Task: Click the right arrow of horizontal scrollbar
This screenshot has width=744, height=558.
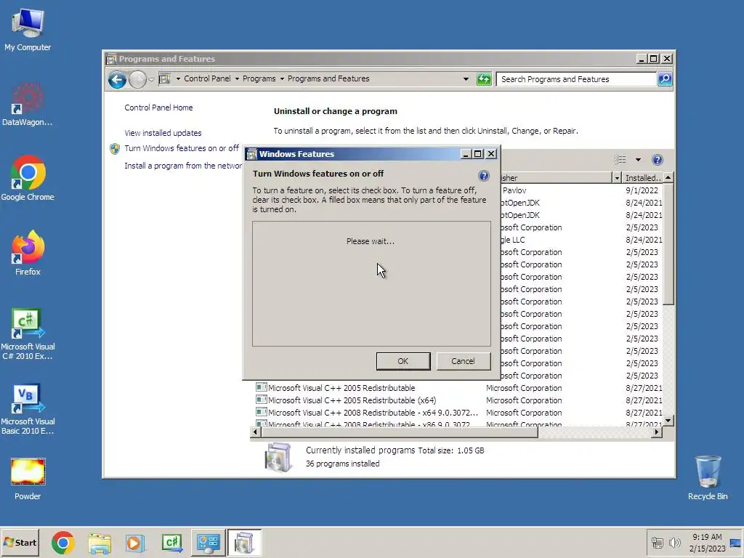Action: click(657, 432)
